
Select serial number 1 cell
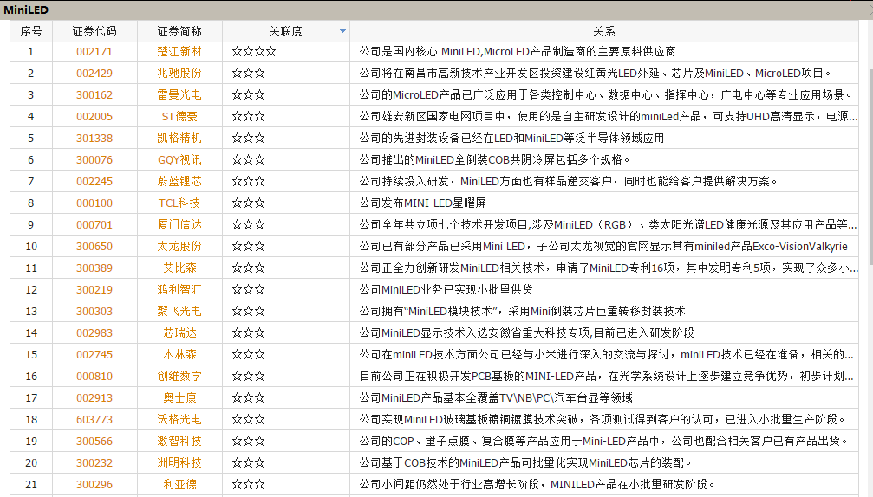31,52
